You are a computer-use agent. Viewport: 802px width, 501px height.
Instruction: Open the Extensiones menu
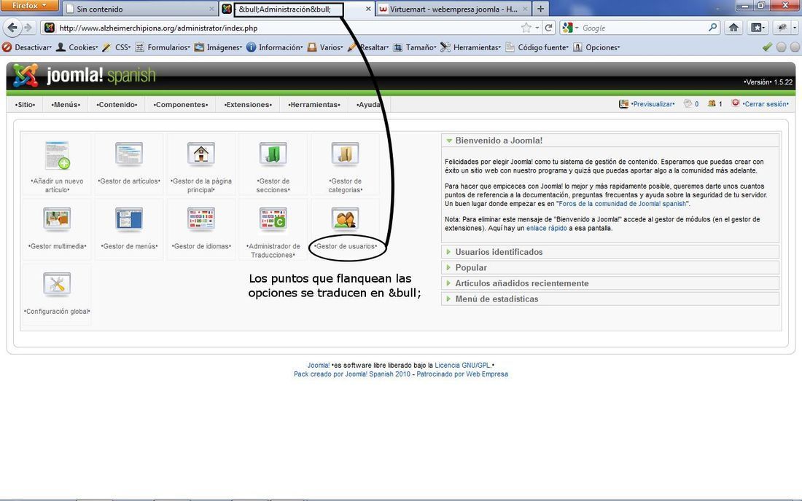(x=248, y=105)
